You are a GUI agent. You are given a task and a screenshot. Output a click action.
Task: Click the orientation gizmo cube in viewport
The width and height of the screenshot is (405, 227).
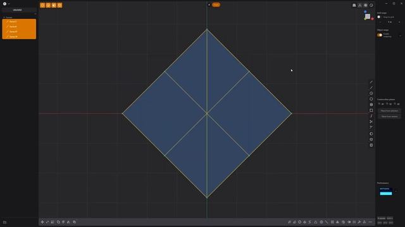tap(368, 16)
